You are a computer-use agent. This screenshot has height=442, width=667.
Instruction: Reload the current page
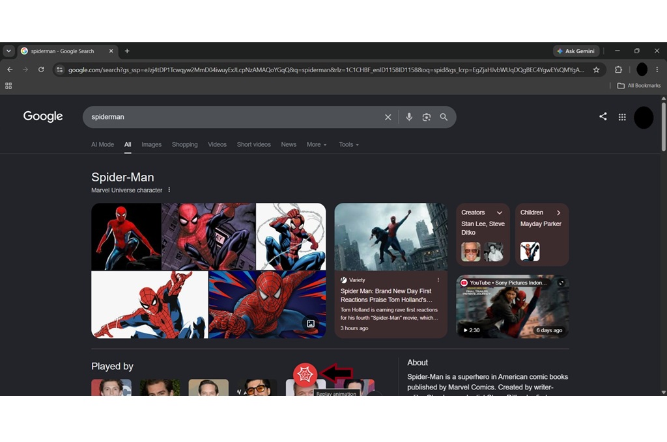[41, 69]
